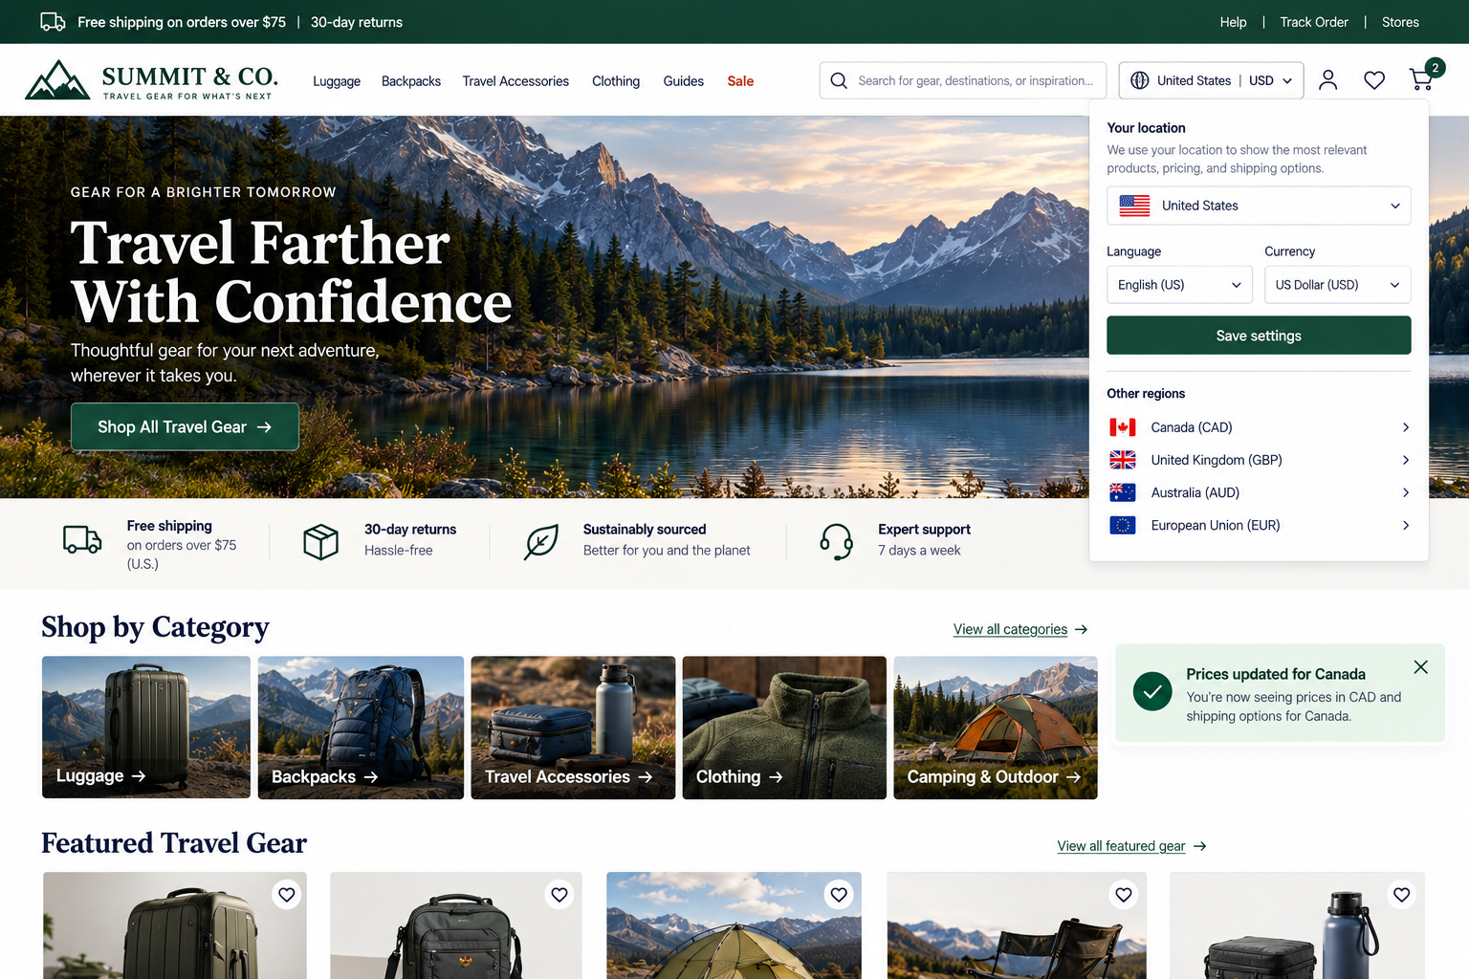The width and height of the screenshot is (1469, 979).
Task: Click the headset icon for Expert support
Action: 836,541
